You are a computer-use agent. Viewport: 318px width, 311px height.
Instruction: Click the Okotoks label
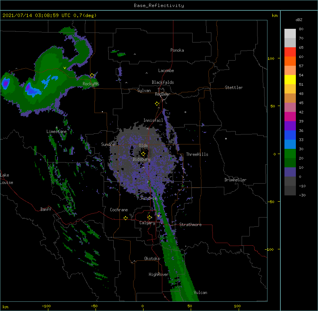point(152,259)
